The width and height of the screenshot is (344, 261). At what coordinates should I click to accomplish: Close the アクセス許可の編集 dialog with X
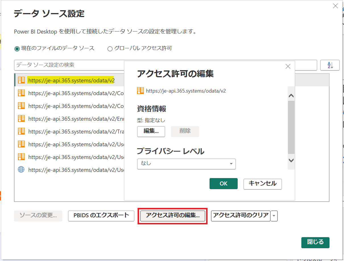pos(288,66)
